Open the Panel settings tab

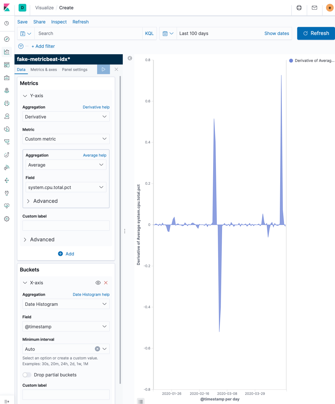pyautogui.click(x=75, y=70)
